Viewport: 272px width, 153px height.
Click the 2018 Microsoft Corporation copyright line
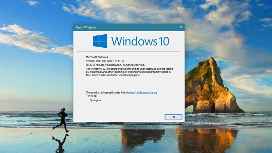115,65
